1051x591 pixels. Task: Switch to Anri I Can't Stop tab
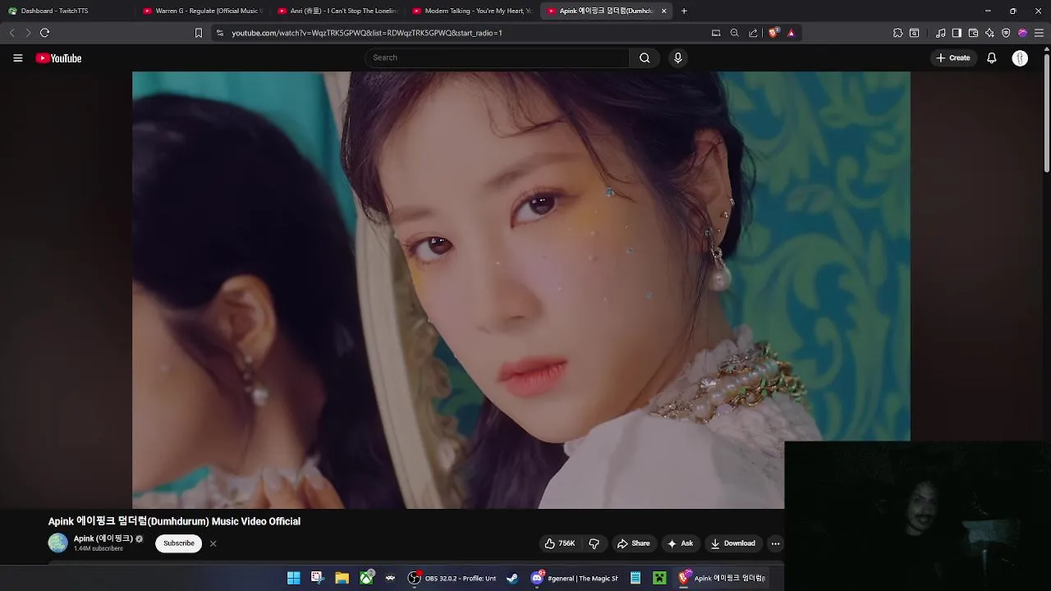tap(337, 11)
